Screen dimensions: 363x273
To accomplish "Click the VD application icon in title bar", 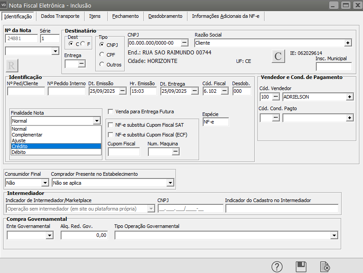I will point(4,5).
